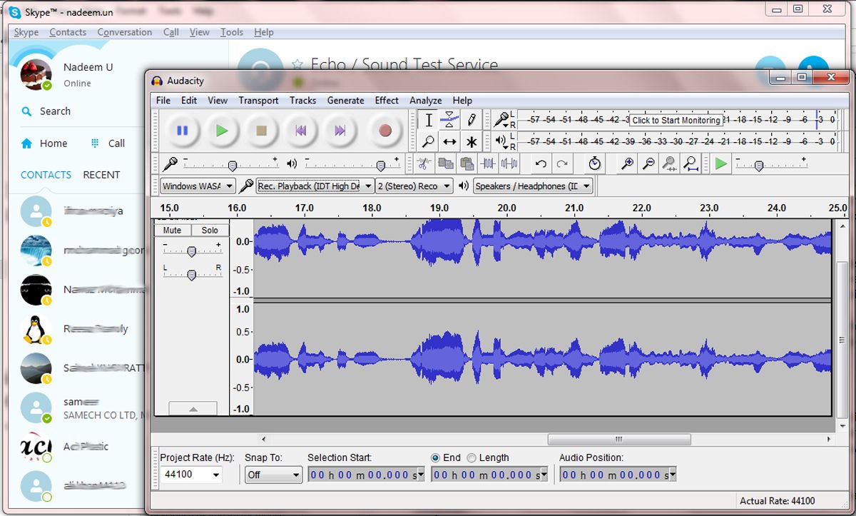The width and height of the screenshot is (856, 516).
Task: Click the Zoom Out magnifier icon
Action: pos(648,164)
